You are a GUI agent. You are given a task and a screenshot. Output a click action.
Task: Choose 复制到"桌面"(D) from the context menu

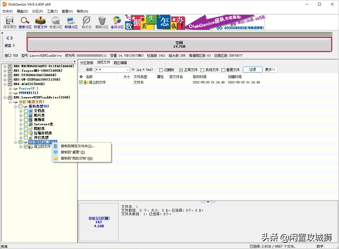73,152
